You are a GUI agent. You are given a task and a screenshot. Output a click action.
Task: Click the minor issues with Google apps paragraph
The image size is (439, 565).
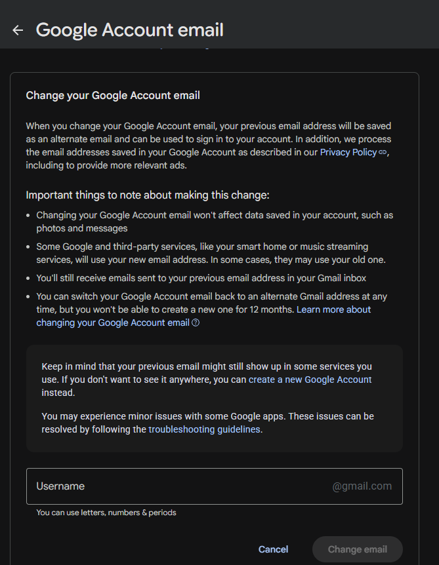pyautogui.click(x=207, y=423)
